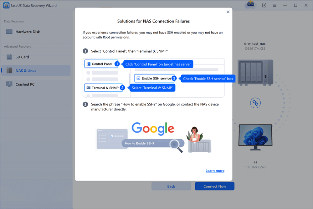
Task: Click the Connect Now button
Action: tap(215, 186)
